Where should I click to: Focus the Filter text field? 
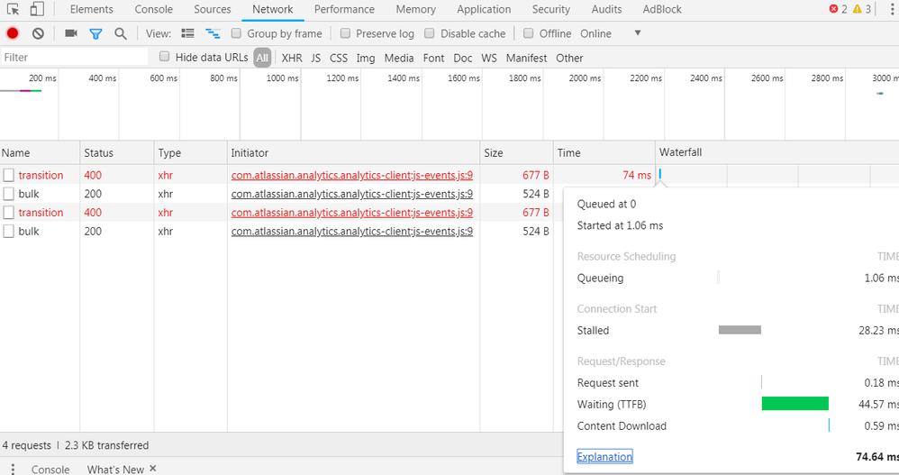coord(75,57)
